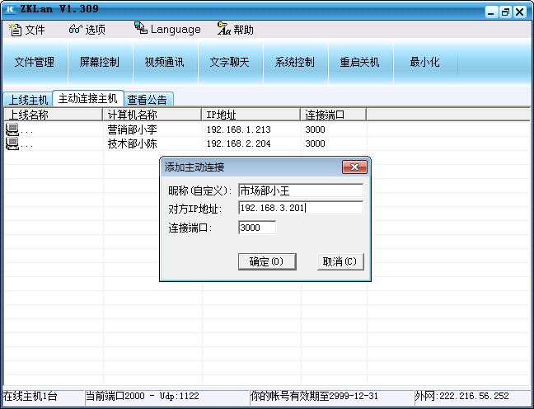Image resolution: width=534 pixels, height=409 pixels.
Task: Select computer icon for 技术部小陈 row
Action: [12, 143]
